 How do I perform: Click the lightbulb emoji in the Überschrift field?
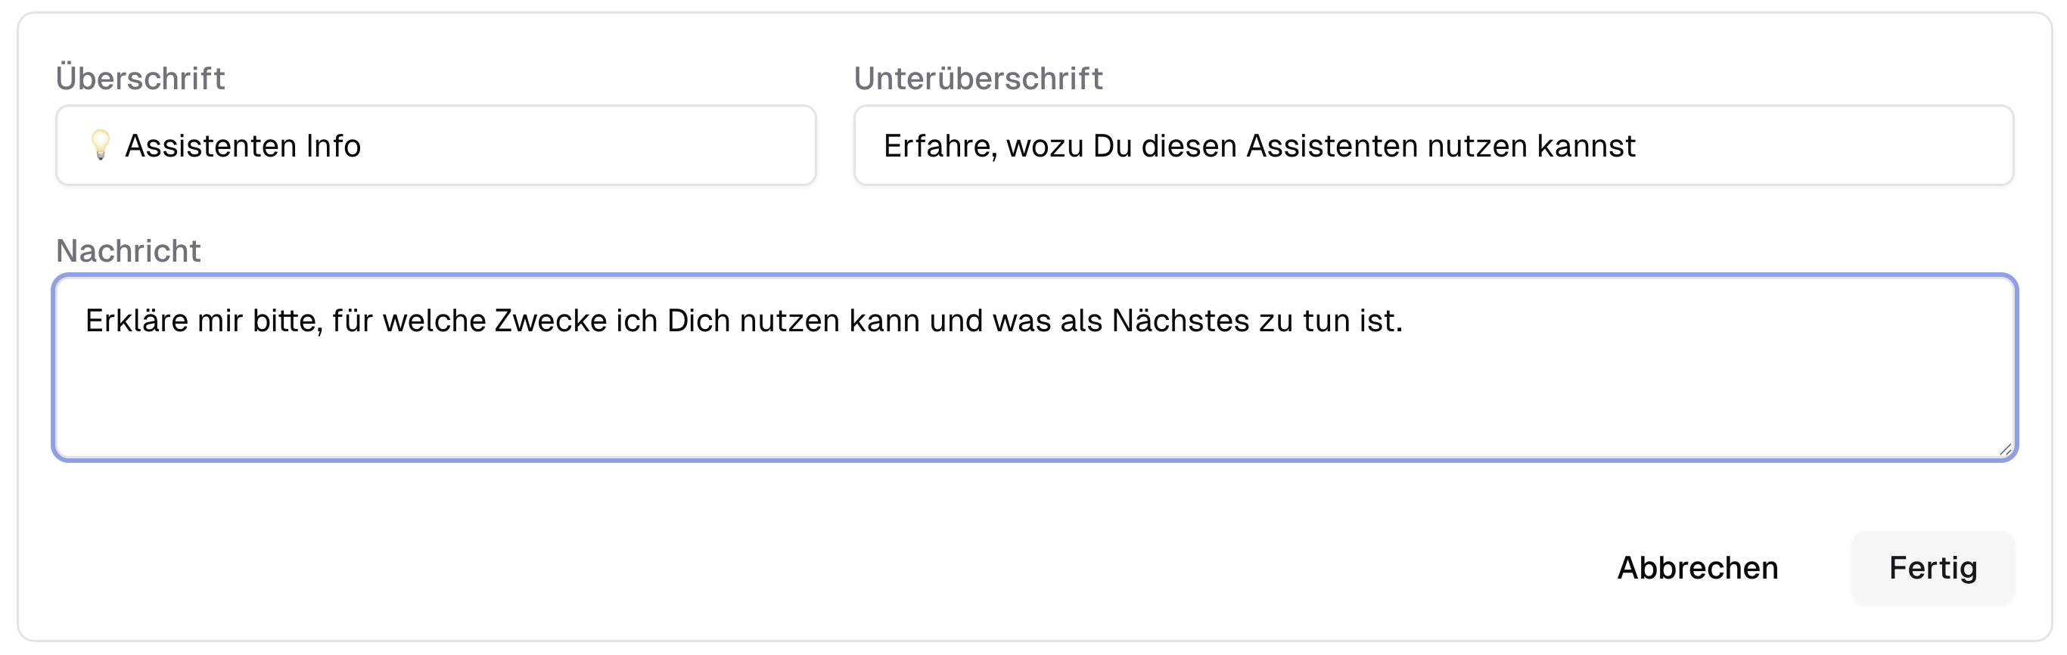point(100,145)
